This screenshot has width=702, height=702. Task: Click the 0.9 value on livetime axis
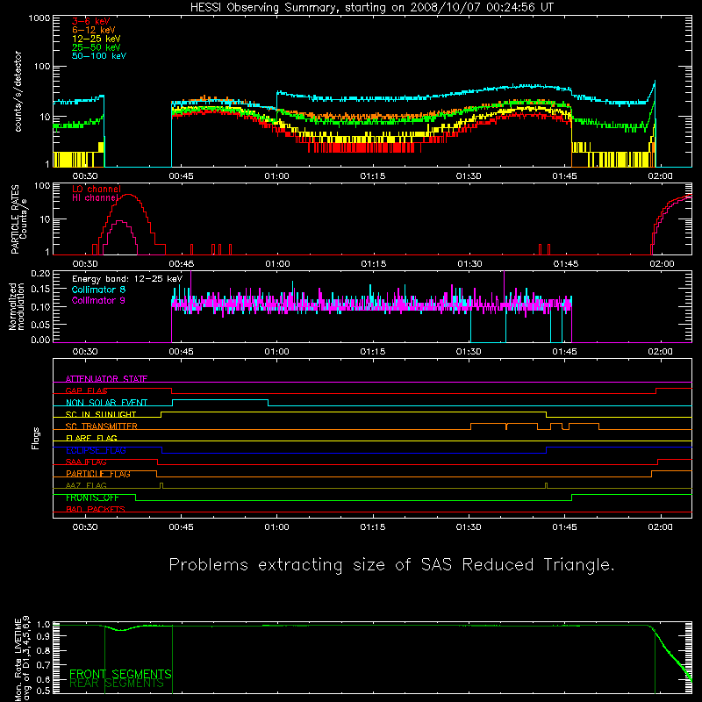coord(43,635)
